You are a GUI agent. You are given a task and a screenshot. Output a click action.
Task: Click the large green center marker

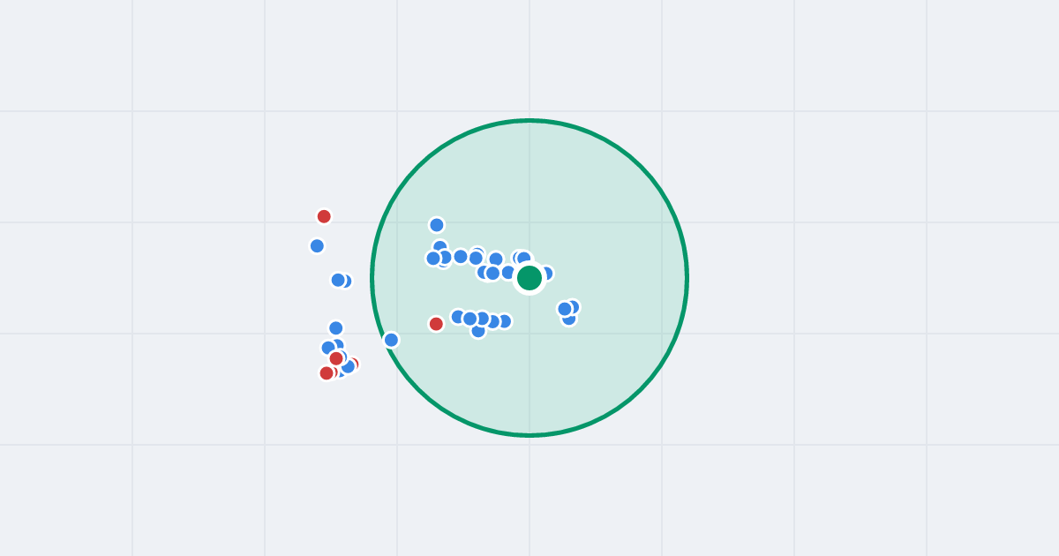529,278
